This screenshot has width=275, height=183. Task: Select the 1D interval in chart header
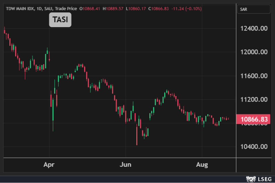click(x=39, y=8)
